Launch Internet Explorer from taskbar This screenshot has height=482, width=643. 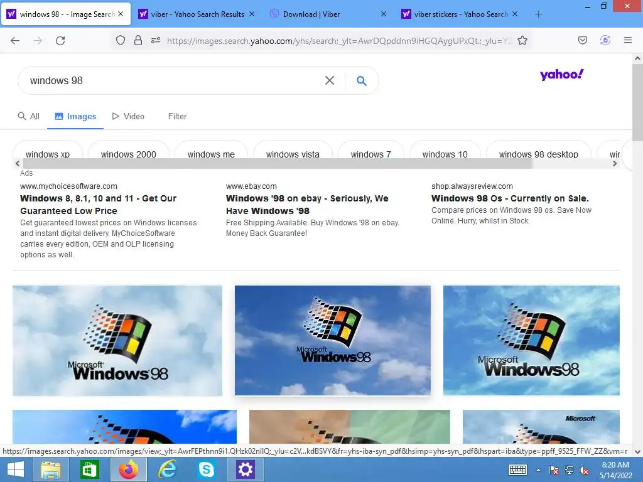168,469
